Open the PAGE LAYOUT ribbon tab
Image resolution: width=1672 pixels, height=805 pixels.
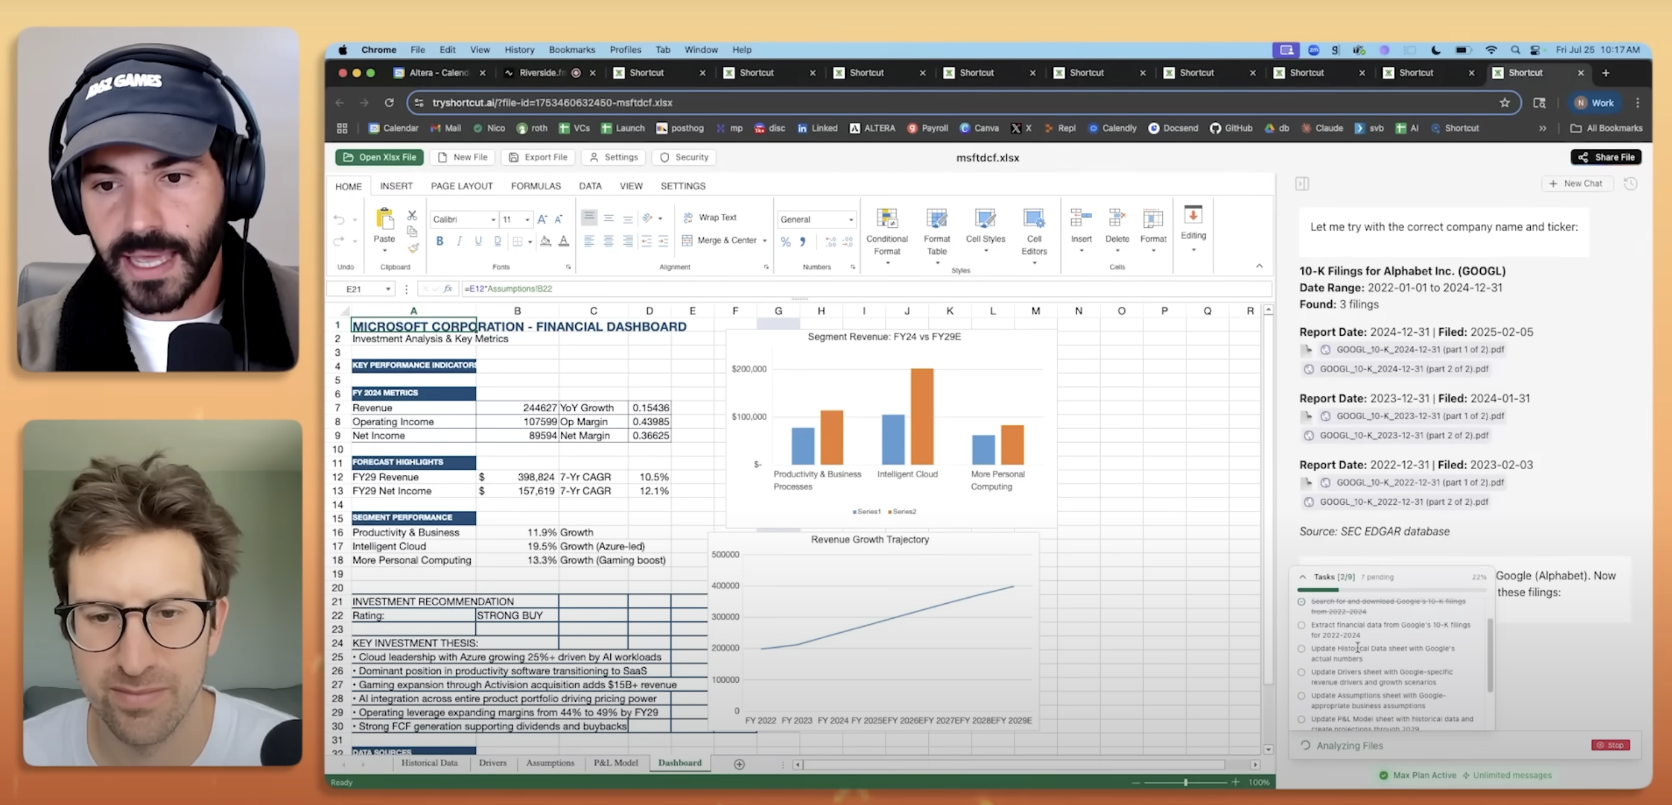tap(462, 186)
